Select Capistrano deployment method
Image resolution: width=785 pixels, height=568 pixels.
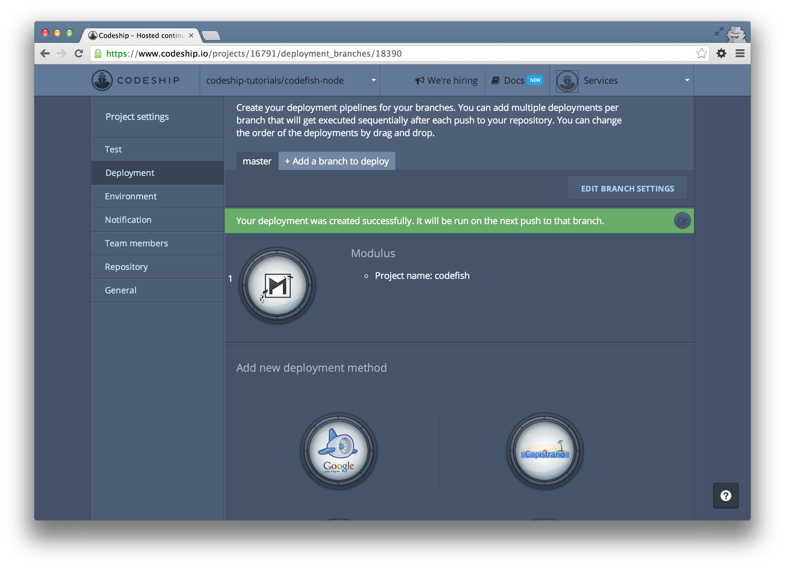(544, 451)
